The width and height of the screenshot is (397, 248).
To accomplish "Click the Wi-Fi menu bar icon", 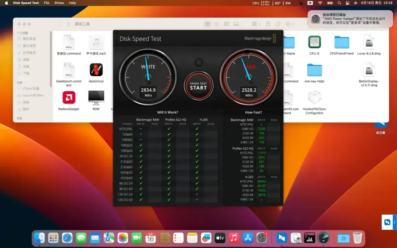I will 320,3.
